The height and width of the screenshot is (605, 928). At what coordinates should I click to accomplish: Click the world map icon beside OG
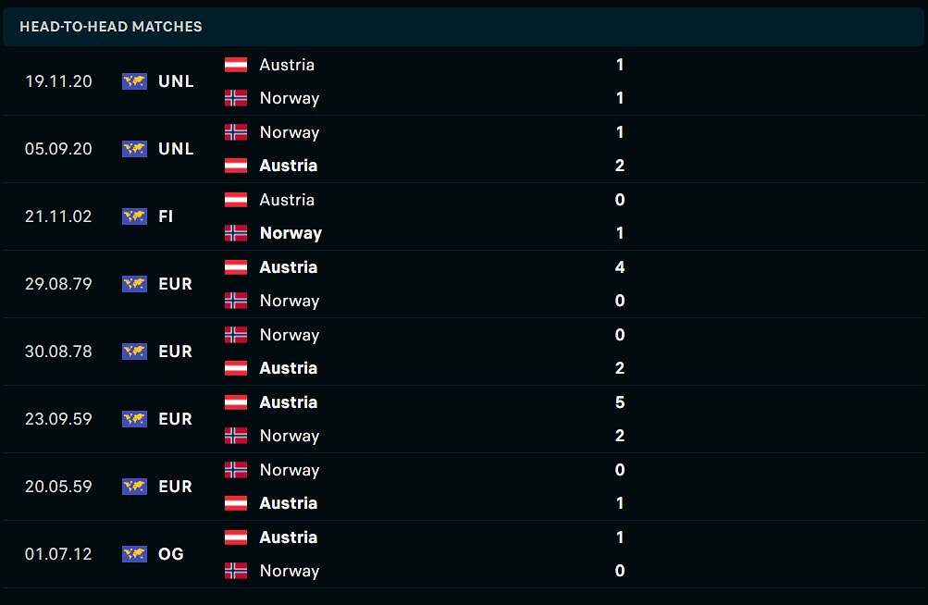(134, 553)
